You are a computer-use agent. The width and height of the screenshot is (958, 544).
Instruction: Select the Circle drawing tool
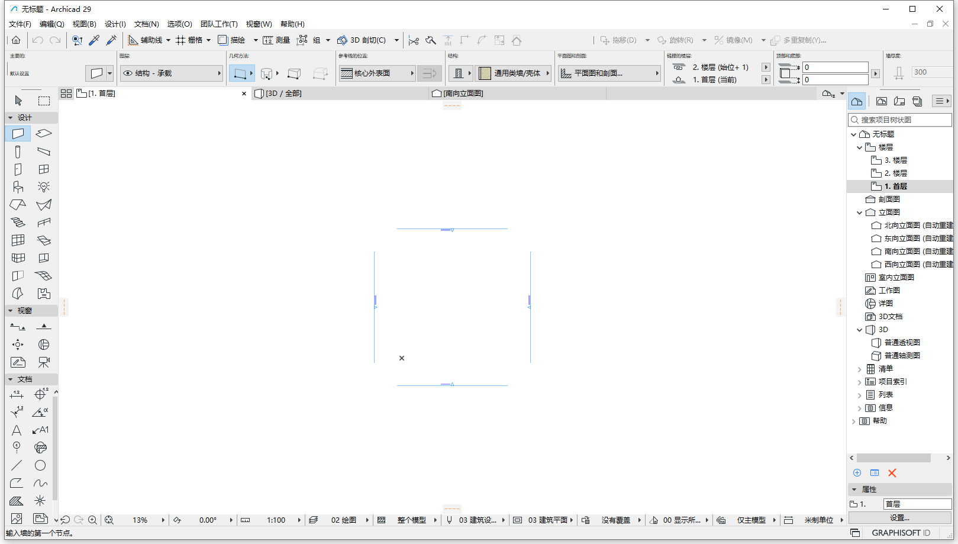point(40,465)
